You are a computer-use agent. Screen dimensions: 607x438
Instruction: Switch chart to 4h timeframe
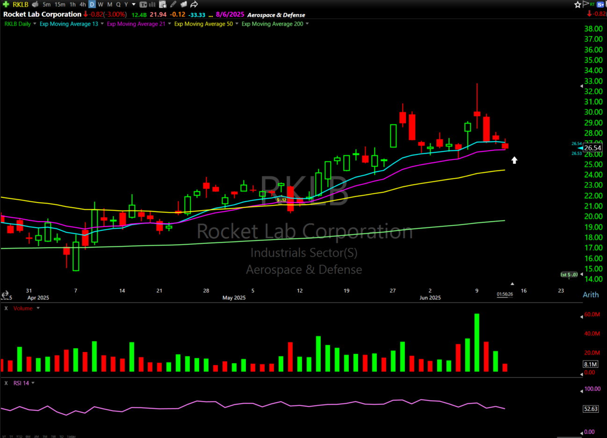[x=83, y=4]
